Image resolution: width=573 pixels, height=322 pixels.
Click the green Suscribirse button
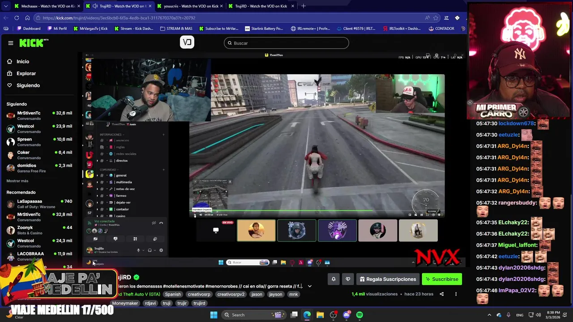pos(442,279)
